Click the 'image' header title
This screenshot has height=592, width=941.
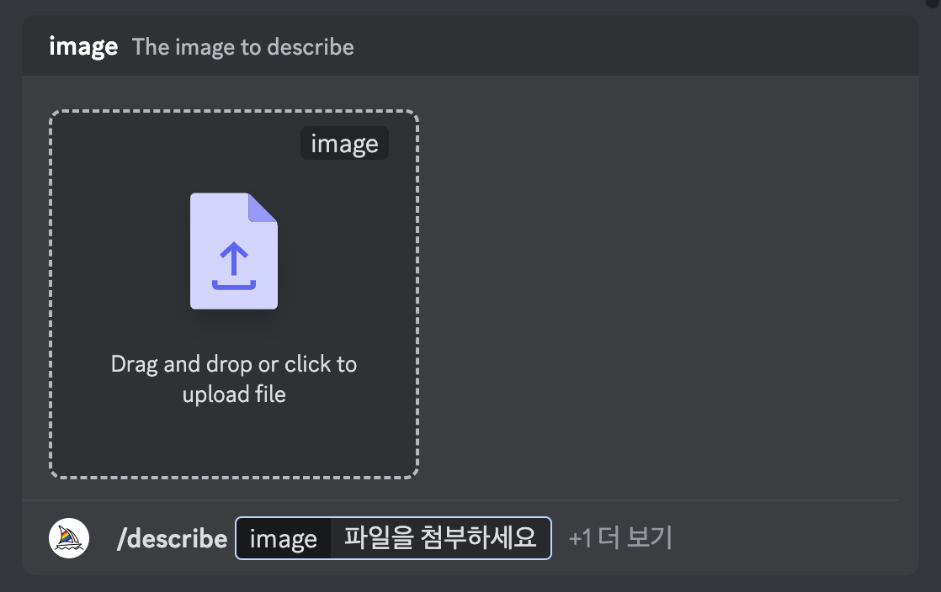pyautogui.click(x=83, y=46)
